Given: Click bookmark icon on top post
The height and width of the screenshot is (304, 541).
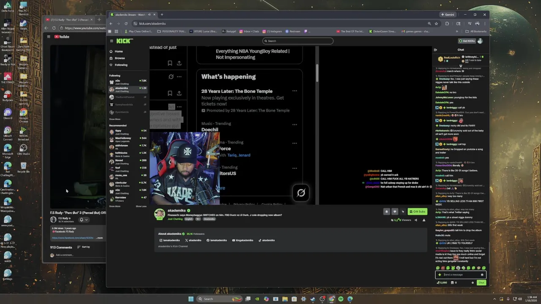Looking at the screenshot, I should pyautogui.click(x=170, y=63).
